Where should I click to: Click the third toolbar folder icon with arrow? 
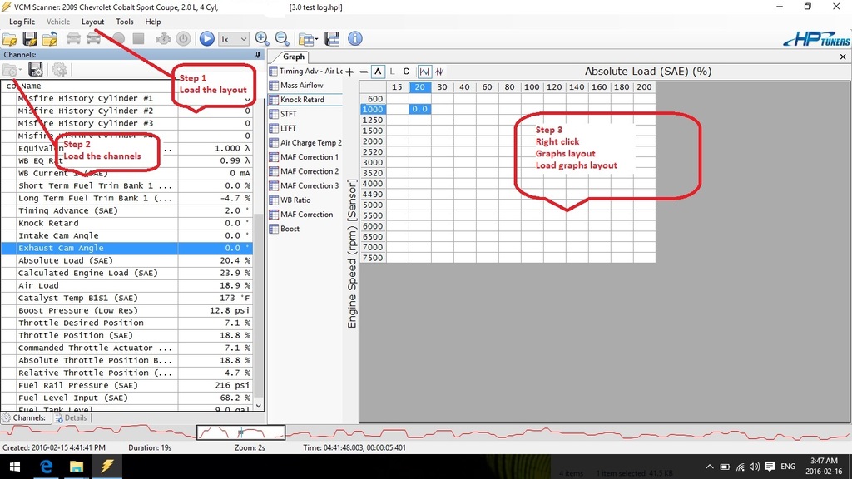[50, 39]
